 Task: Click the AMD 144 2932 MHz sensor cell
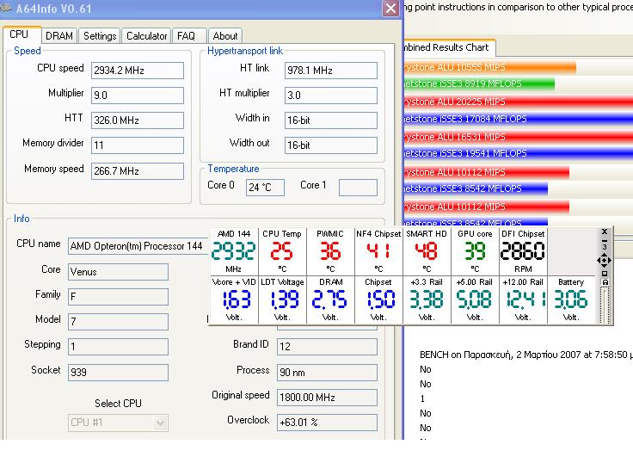click(x=234, y=251)
